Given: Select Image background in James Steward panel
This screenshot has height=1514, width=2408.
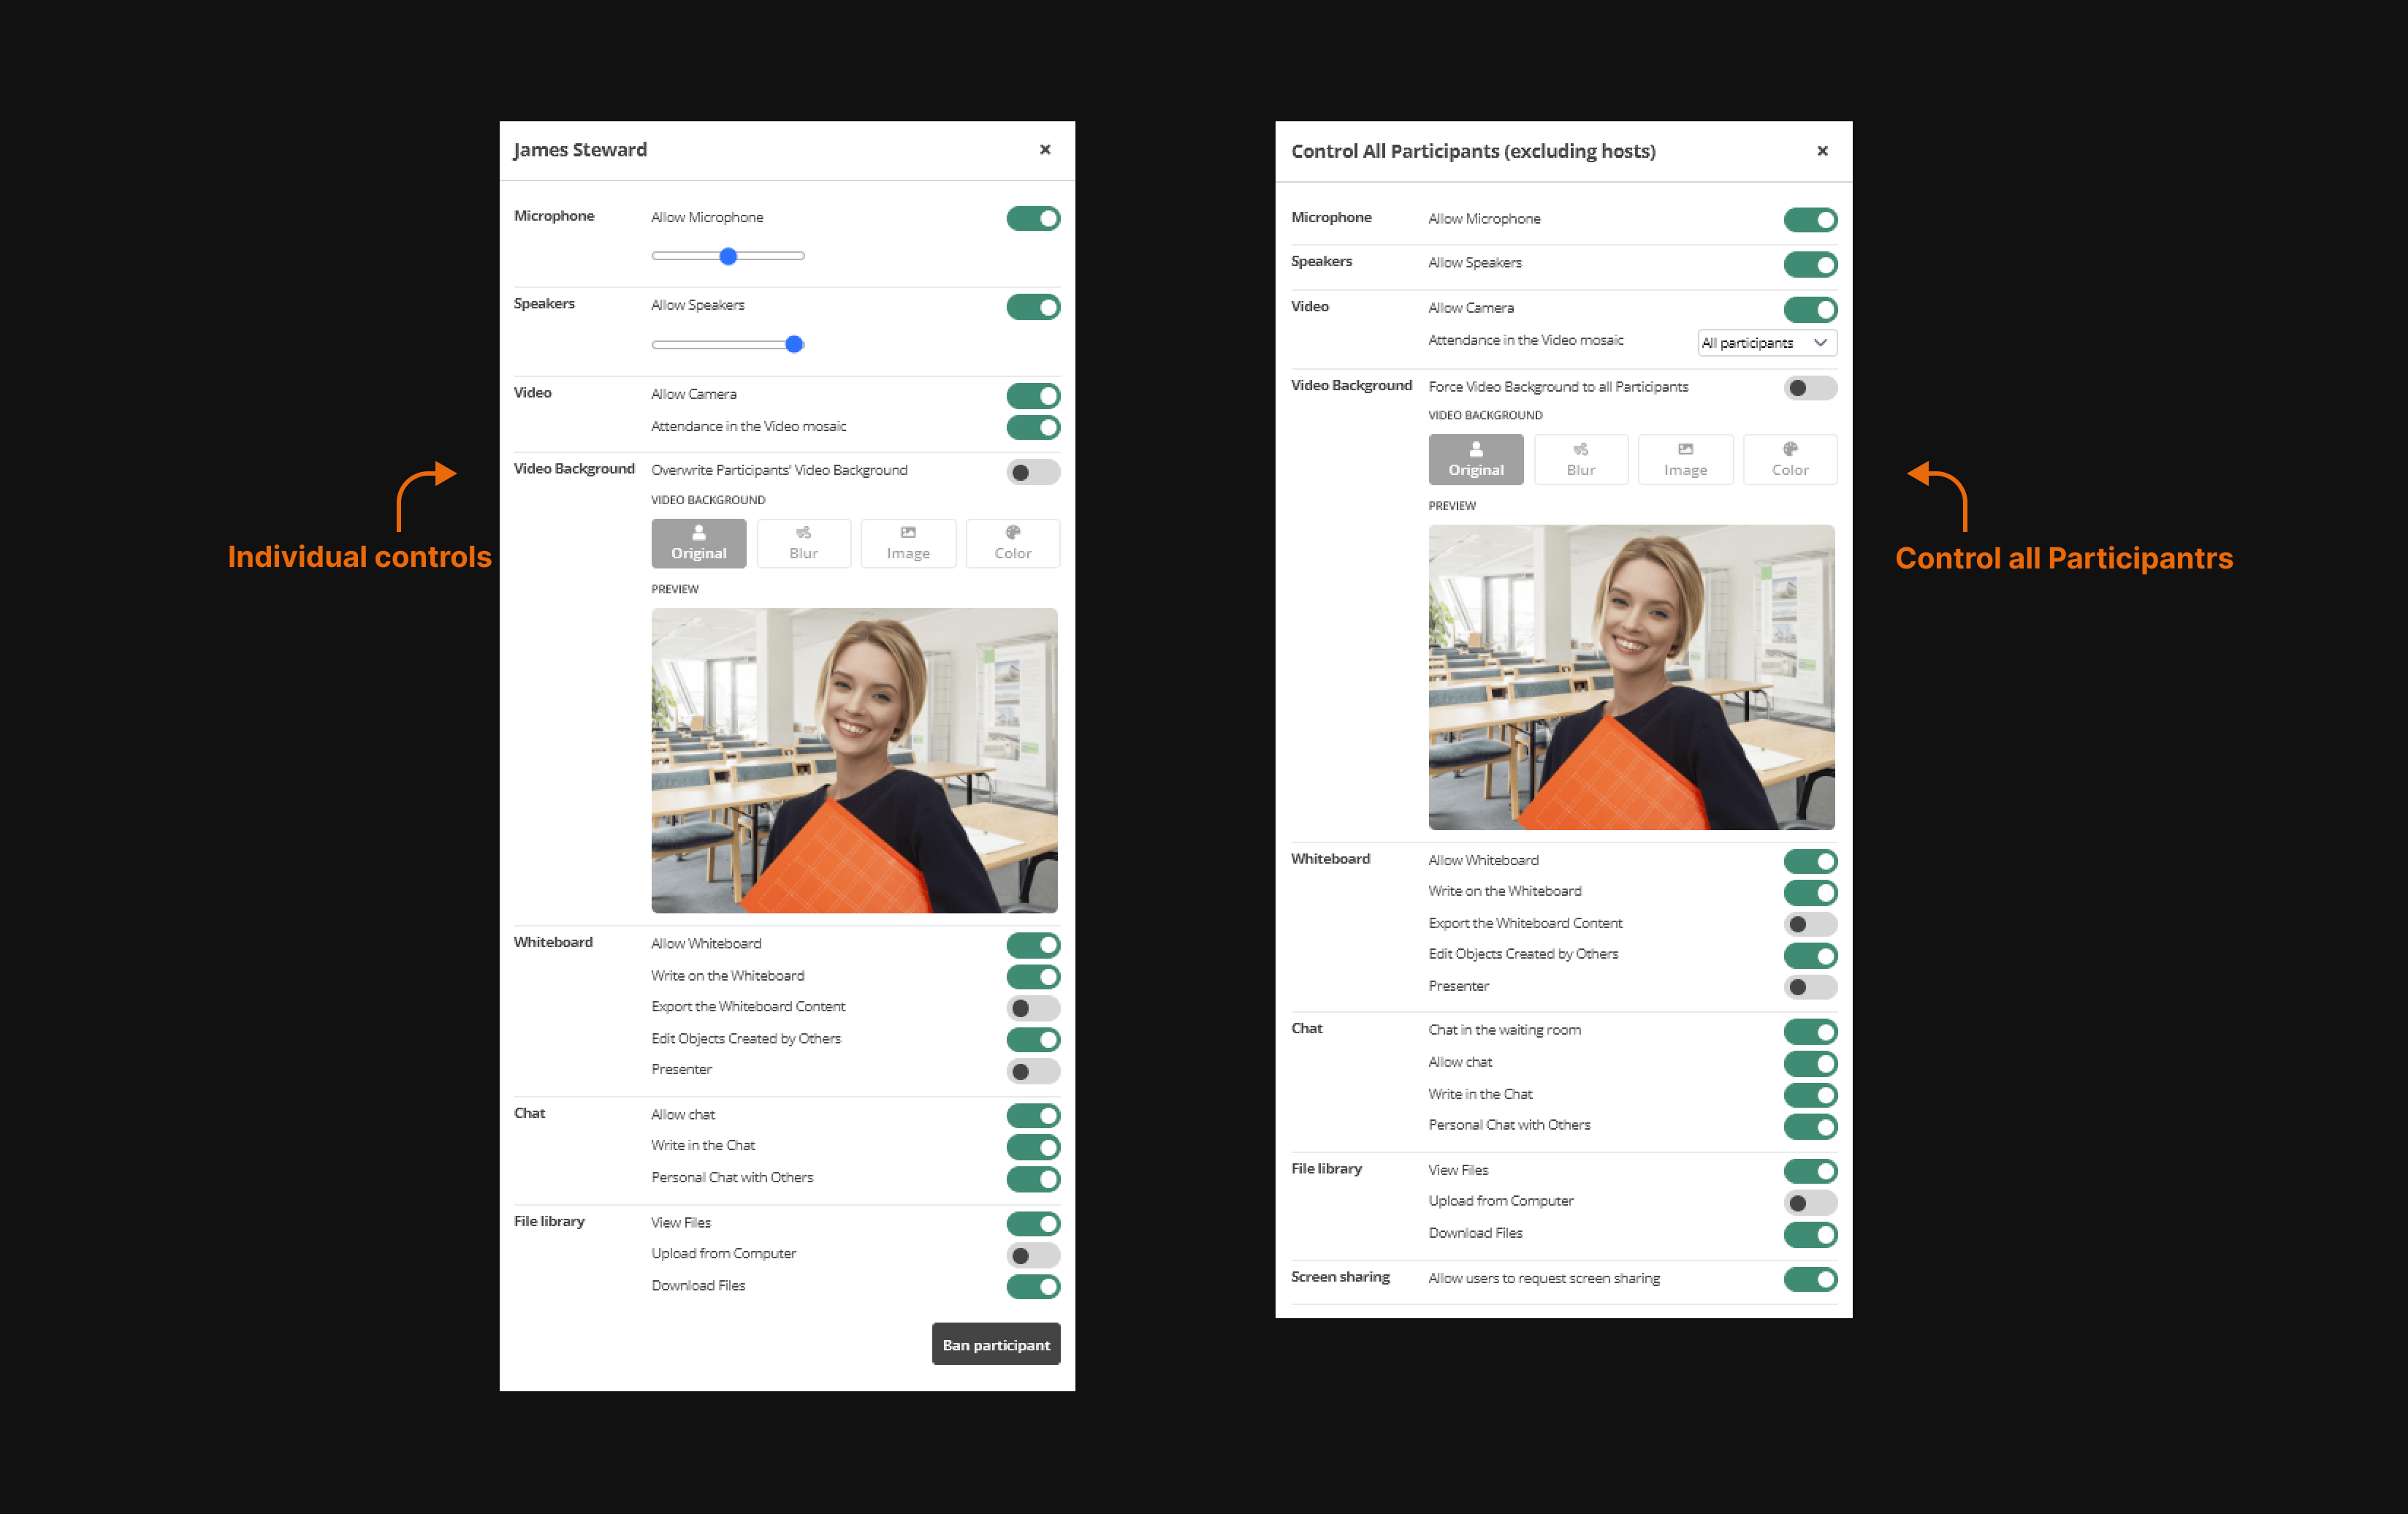Looking at the screenshot, I should click(908, 543).
